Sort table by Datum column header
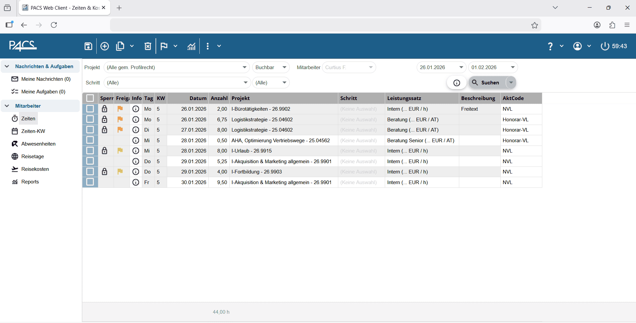The image size is (636, 323). pyautogui.click(x=198, y=98)
